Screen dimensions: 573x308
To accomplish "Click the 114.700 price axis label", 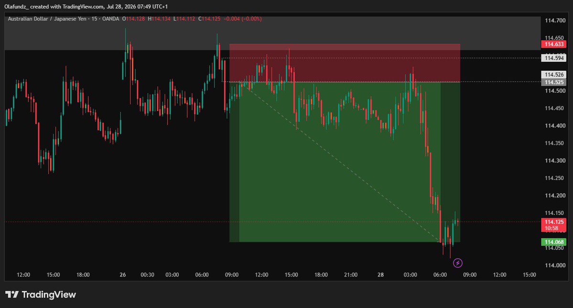I will tap(555, 21).
